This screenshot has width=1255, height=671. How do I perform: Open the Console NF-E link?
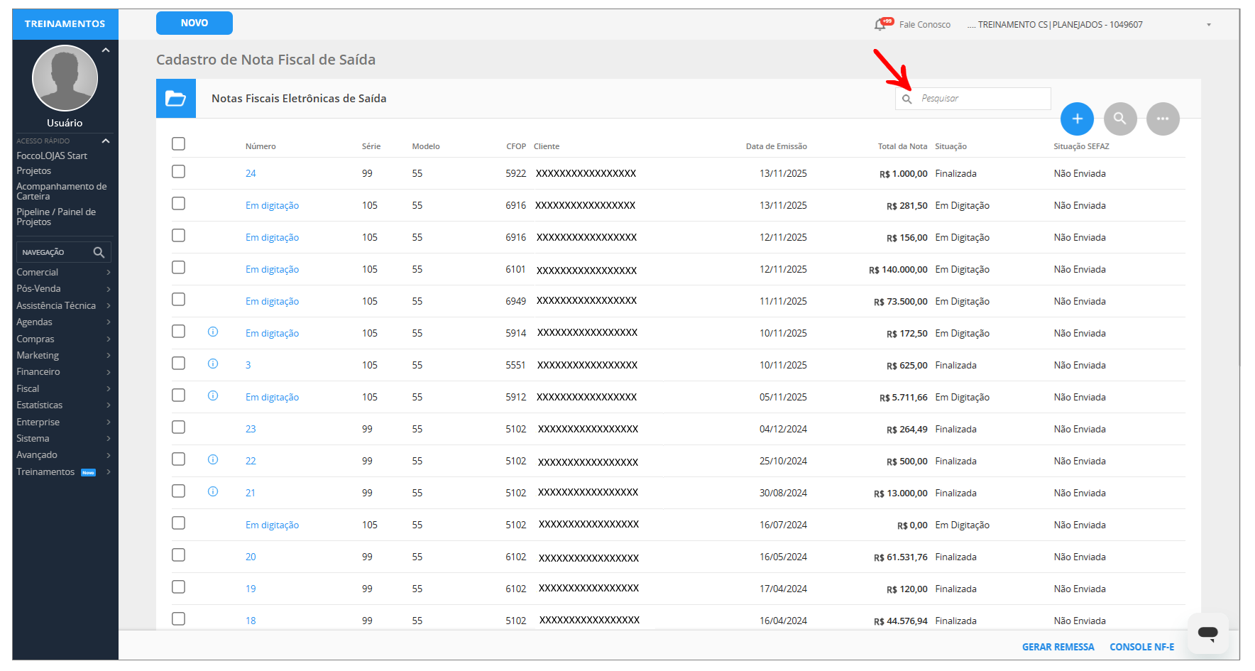click(x=1141, y=647)
